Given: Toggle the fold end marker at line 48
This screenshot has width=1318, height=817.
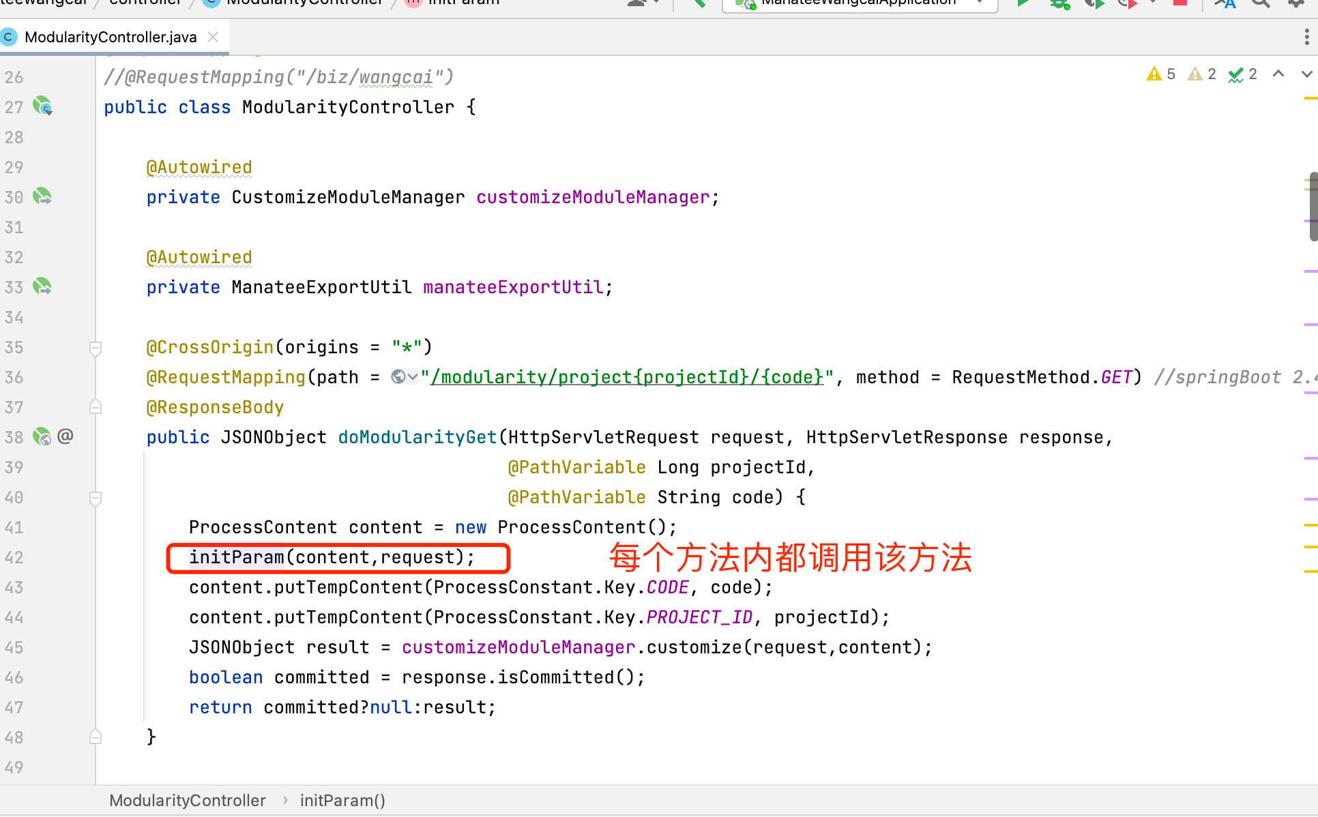Looking at the screenshot, I should [96, 737].
